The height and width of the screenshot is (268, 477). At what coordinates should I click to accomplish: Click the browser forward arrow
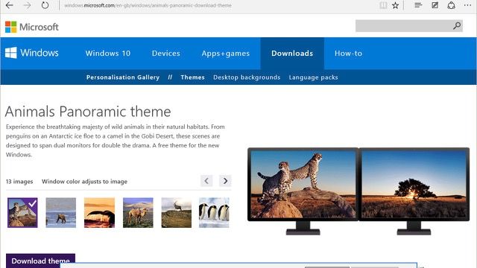coord(27,5)
